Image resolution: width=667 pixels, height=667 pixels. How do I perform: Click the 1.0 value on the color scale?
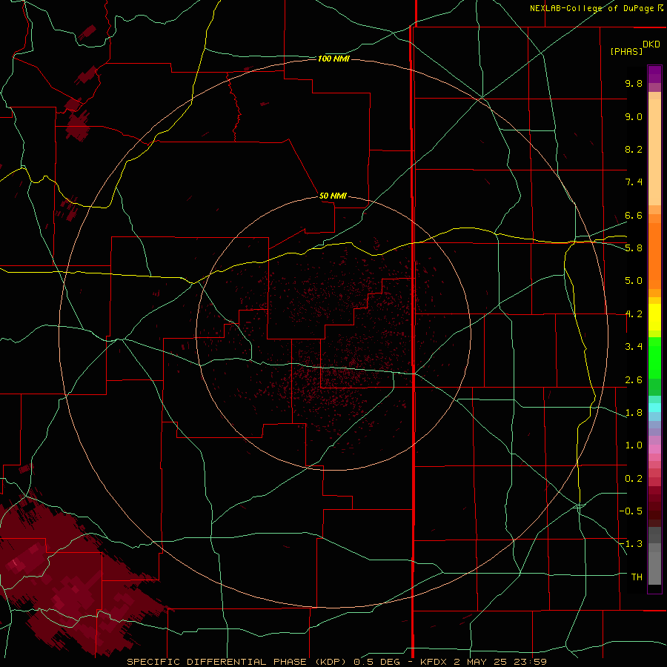[634, 445]
